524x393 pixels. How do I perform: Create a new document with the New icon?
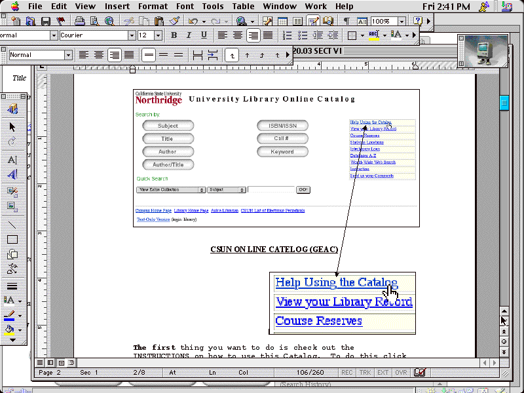tap(16, 22)
